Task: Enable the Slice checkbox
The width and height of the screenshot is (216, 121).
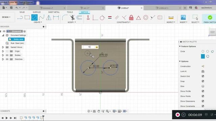Action: coord(203,86)
